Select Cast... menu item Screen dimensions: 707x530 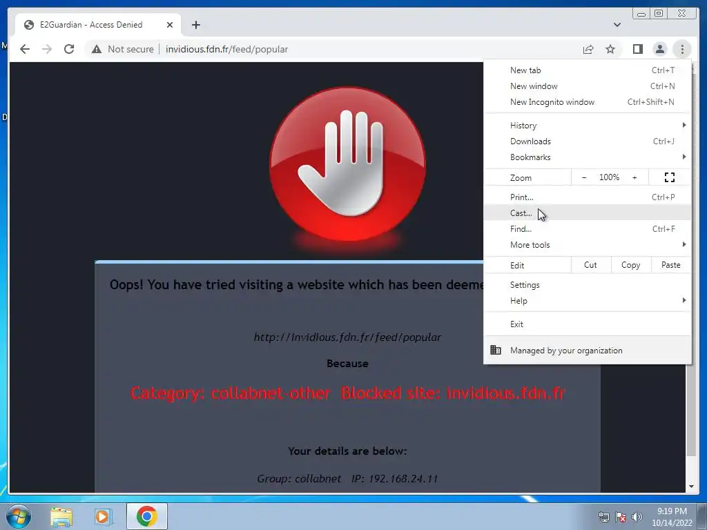587,213
